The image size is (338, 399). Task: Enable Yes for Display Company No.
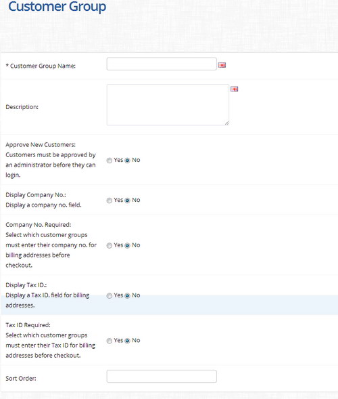pos(110,201)
